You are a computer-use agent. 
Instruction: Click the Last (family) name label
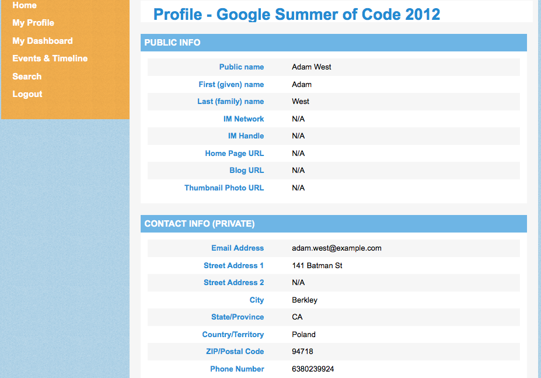point(231,101)
